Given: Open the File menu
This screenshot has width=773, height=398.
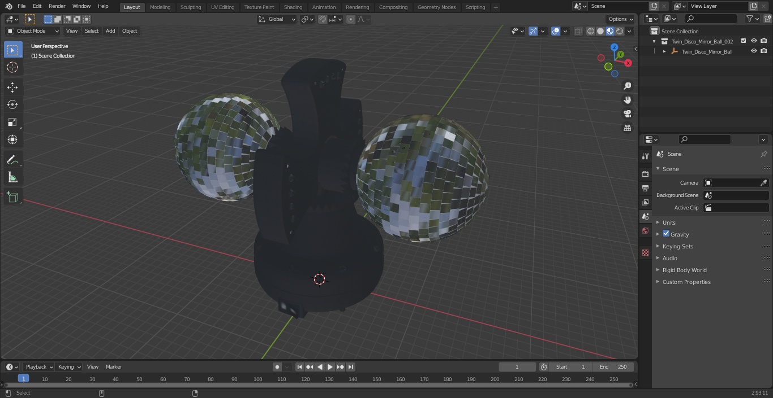Looking at the screenshot, I should click(x=22, y=6).
